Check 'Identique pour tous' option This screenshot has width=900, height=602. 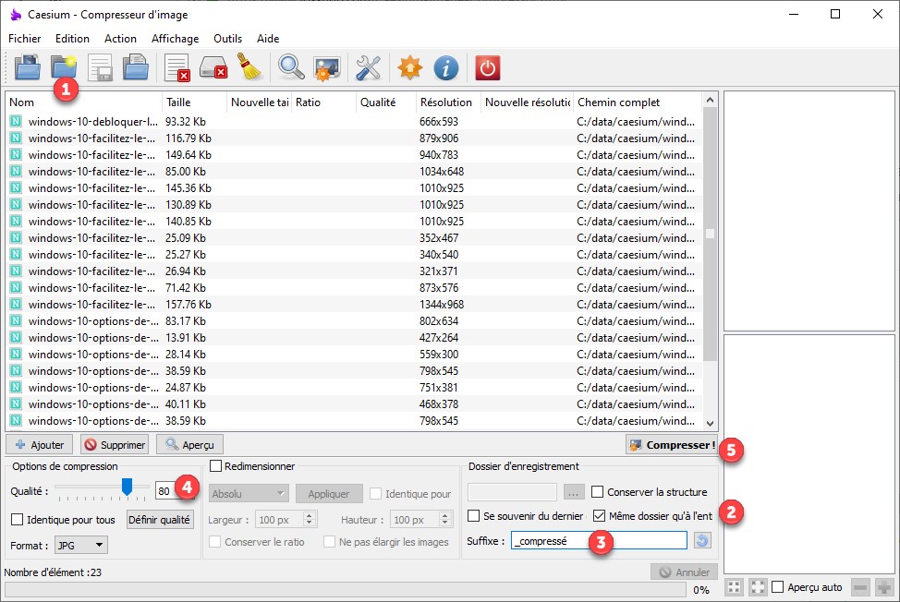[x=18, y=519]
